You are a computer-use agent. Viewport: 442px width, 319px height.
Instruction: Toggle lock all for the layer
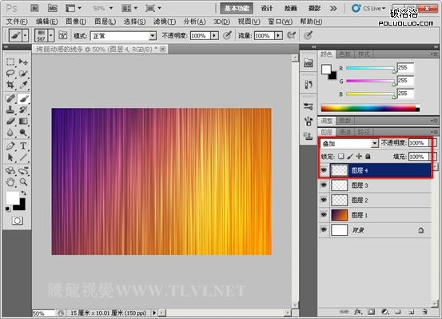click(368, 156)
